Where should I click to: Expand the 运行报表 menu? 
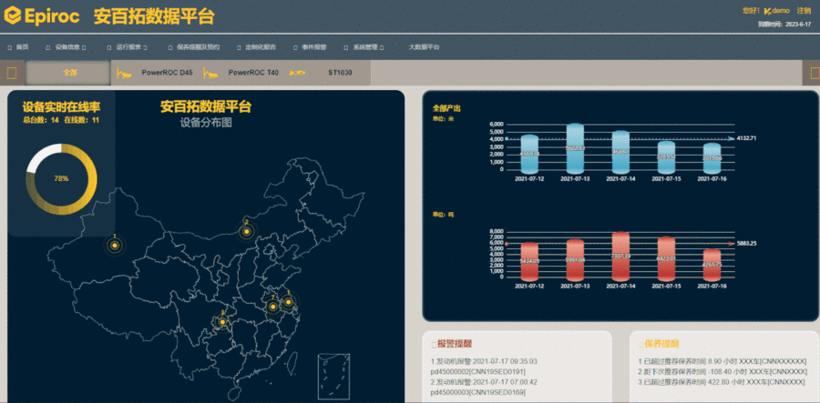tap(129, 46)
